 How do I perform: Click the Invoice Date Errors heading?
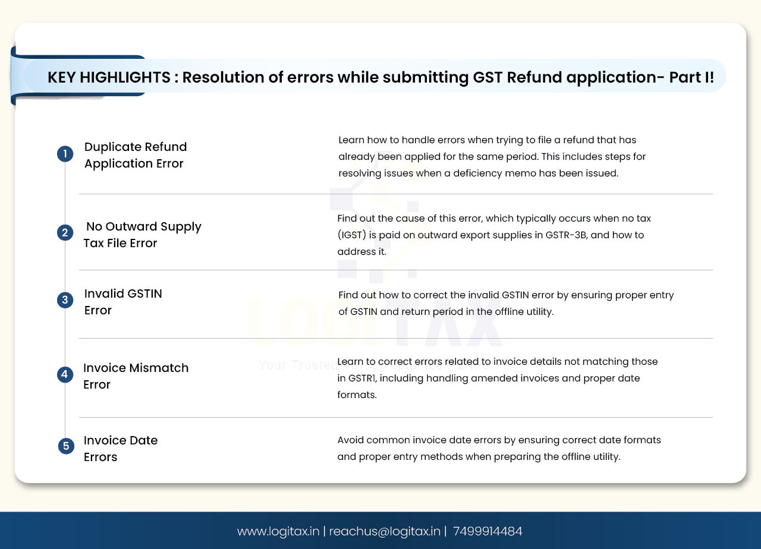tap(121, 449)
